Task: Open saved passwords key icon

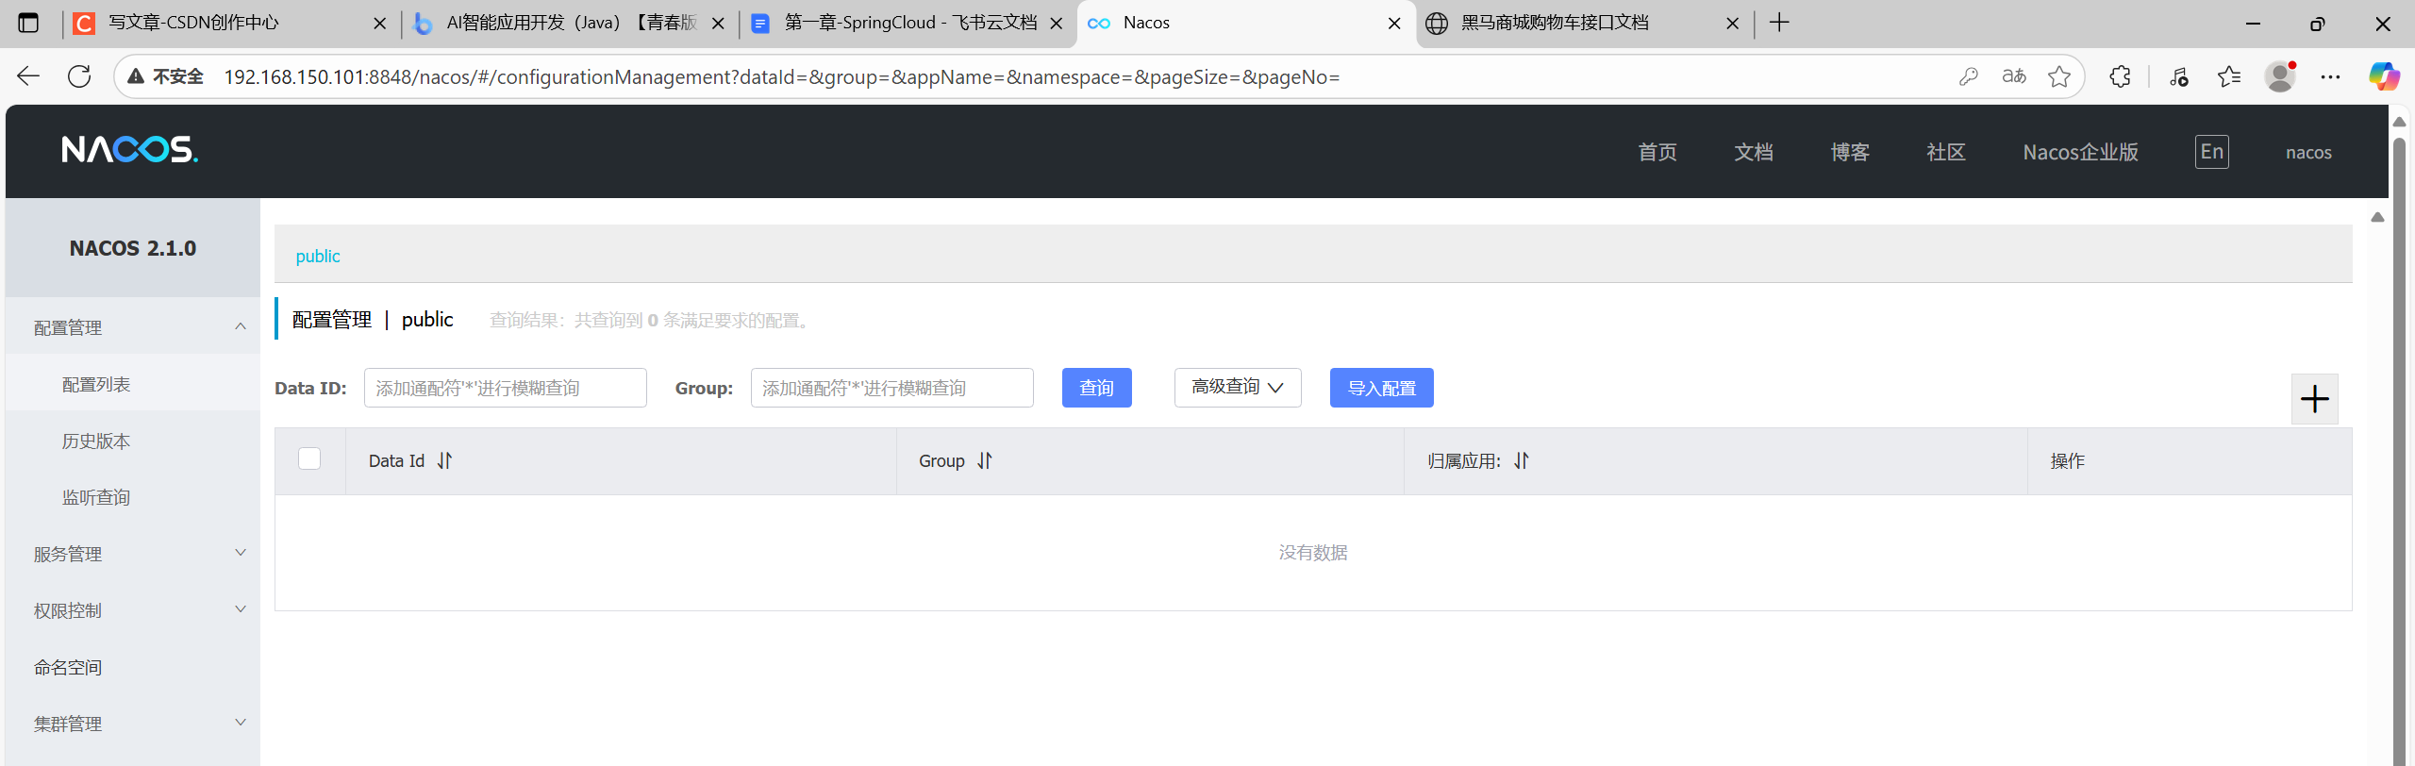Action: [1969, 76]
